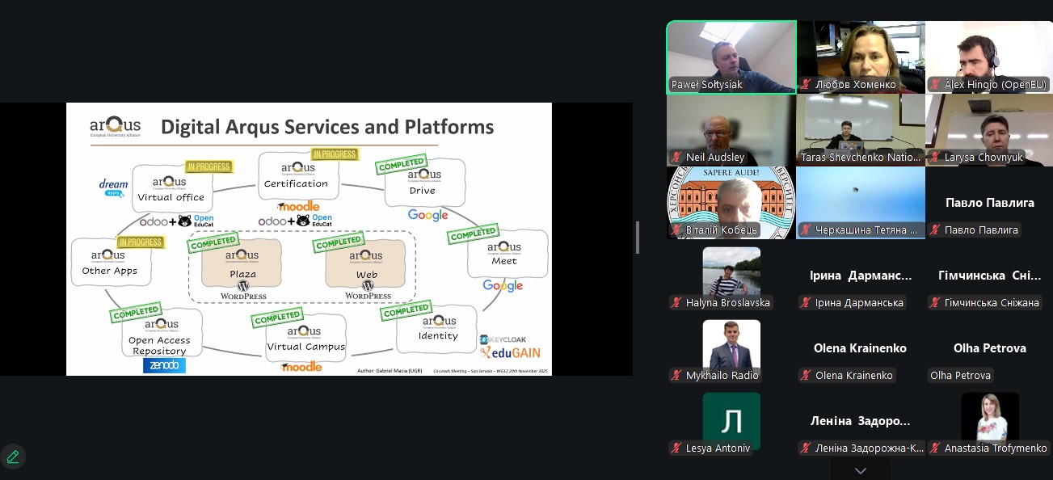
Task: Click muted mic icon beside Olena Krainenko
Action: point(806,376)
